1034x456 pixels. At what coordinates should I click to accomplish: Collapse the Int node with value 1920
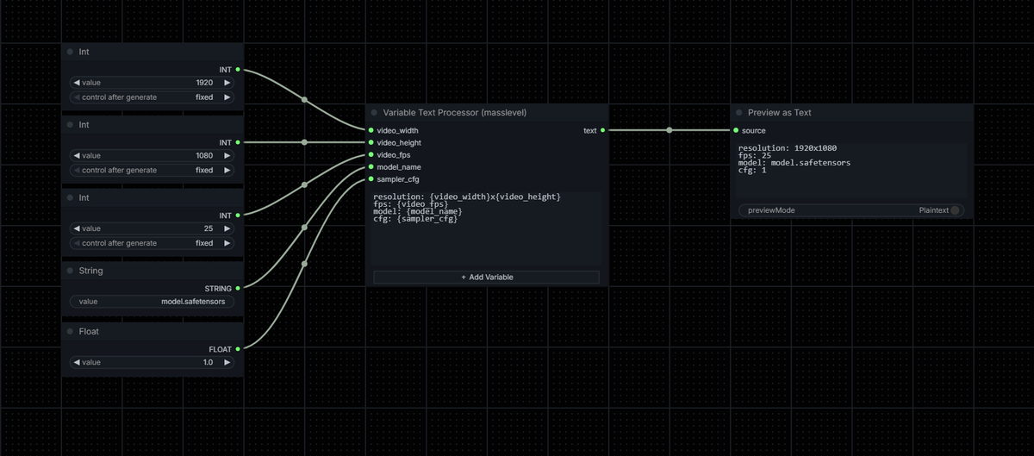pyautogui.click(x=70, y=52)
